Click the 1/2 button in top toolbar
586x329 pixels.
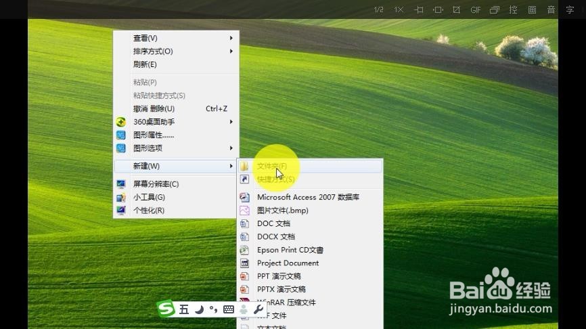click(x=378, y=9)
